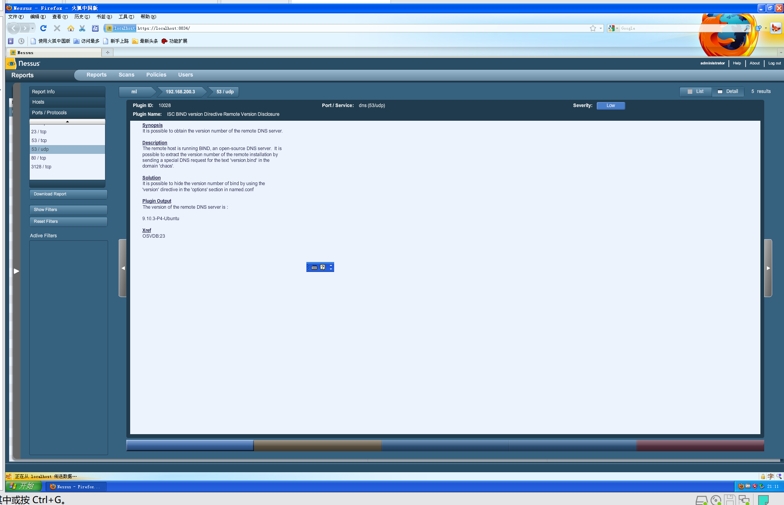This screenshot has width=784, height=505.
Task: Reload the page with the refresh icon
Action: click(x=43, y=28)
